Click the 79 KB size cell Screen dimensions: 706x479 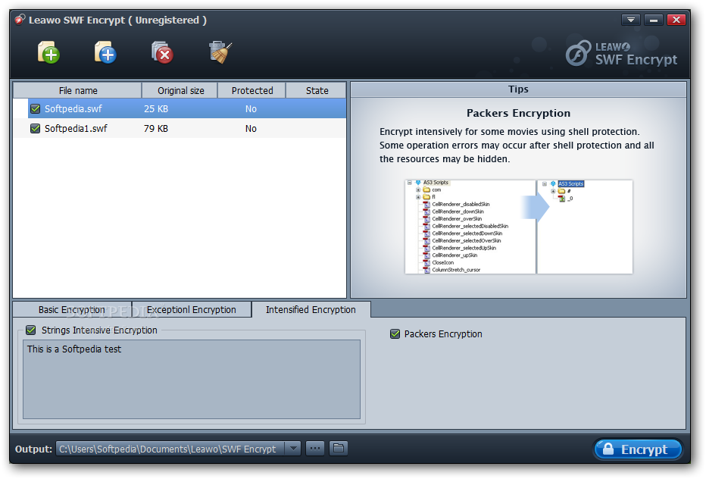pos(156,128)
